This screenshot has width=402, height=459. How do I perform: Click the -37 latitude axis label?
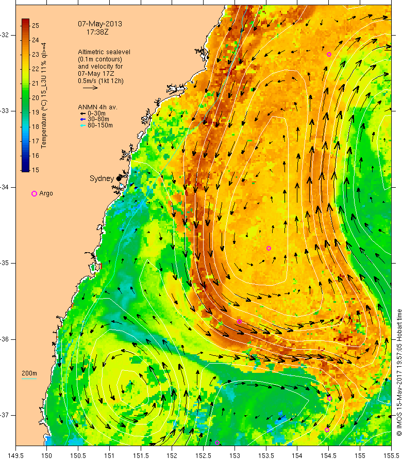pyautogui.click(x=5, y=415)
